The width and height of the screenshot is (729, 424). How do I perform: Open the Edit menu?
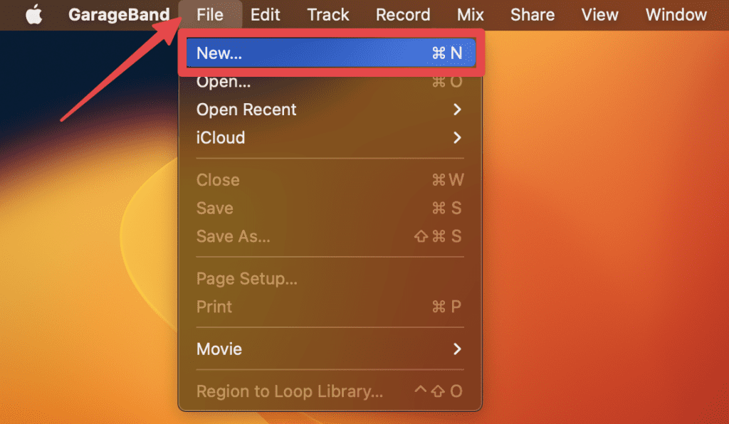pyautogui.click(x=266, y=14)
